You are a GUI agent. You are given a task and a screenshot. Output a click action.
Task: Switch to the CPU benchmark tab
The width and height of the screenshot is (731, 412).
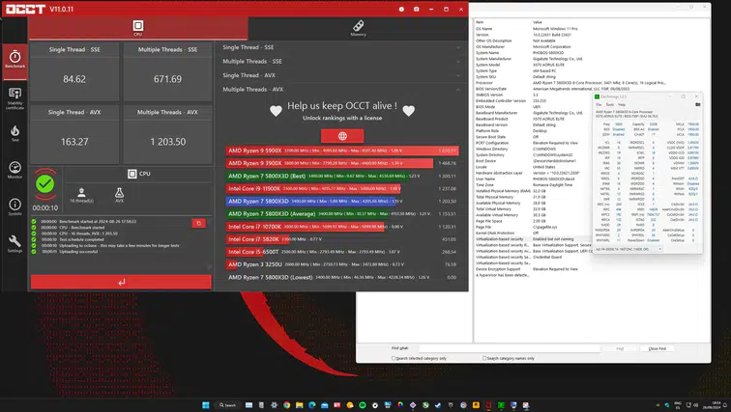click(x=138, y=28)
